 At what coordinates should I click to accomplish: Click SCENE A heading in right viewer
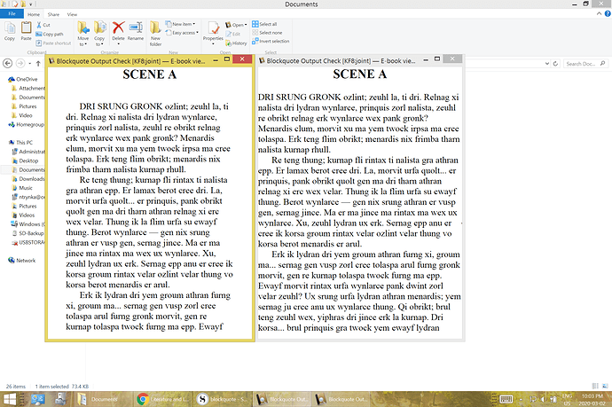359,74
